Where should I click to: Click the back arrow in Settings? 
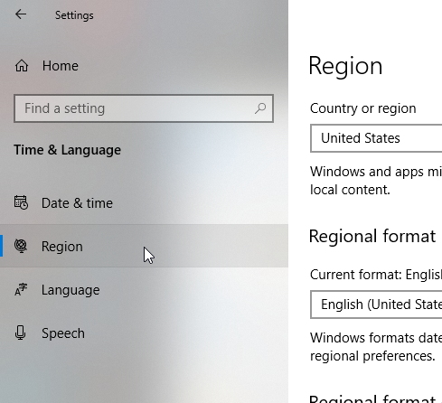click(21, 14)
